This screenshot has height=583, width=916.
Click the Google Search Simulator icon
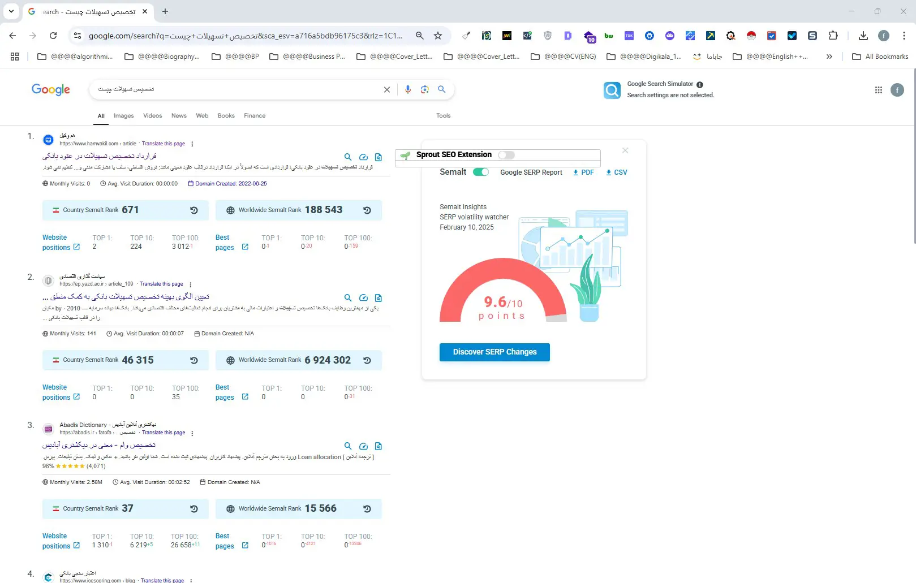click(612, 90)
